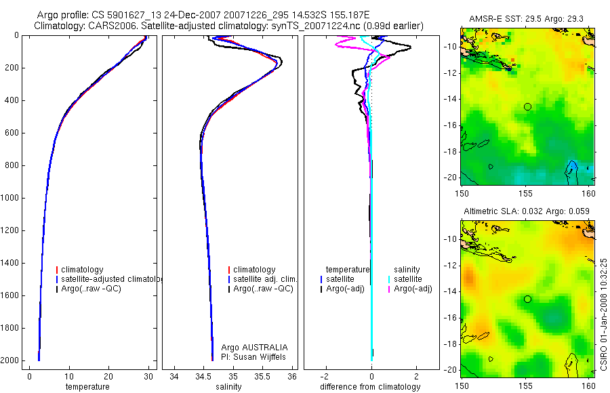Click the '-18' latitude tick beside the SLA map
This screenshot has width=610, height=393.
coord(450,344)
